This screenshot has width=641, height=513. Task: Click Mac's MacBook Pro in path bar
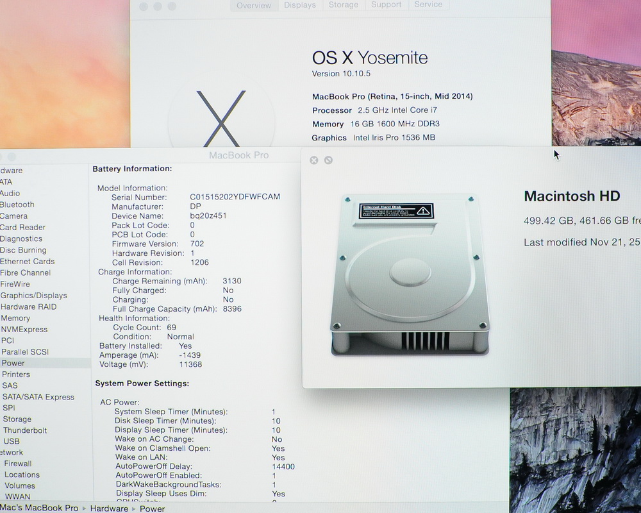(x=39, y=508)
